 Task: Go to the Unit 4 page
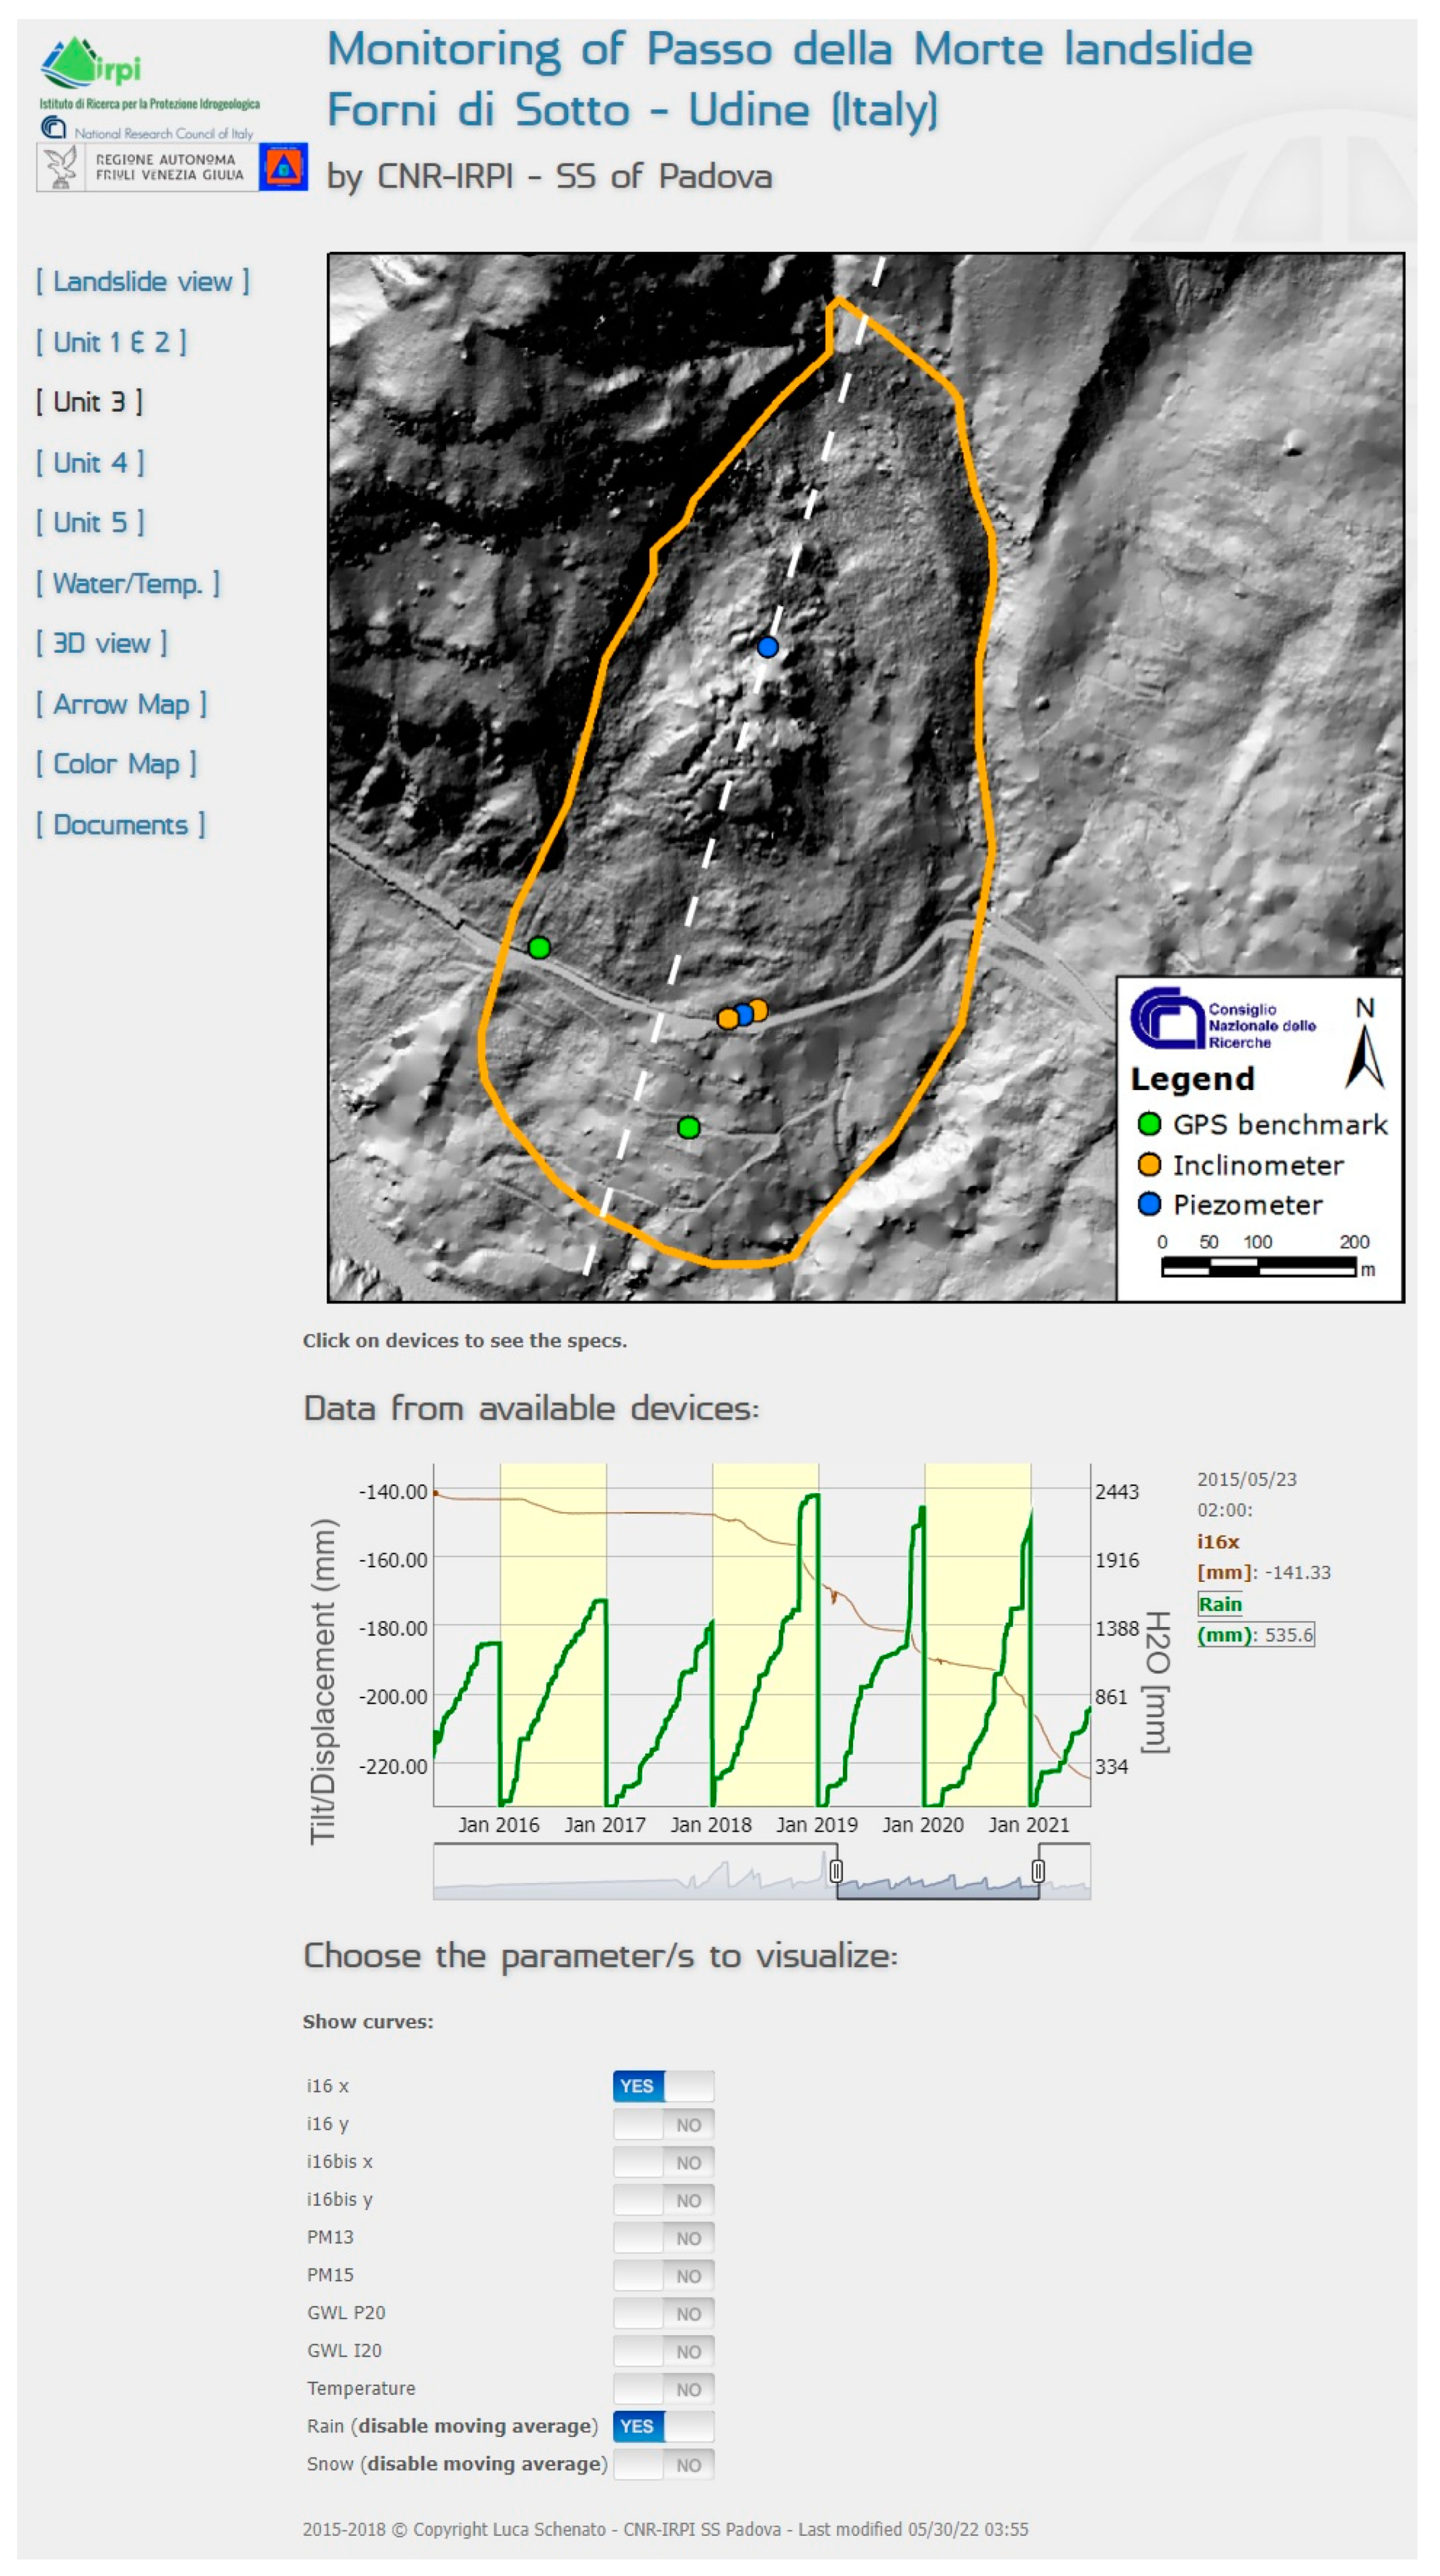(x=90, y=463)
